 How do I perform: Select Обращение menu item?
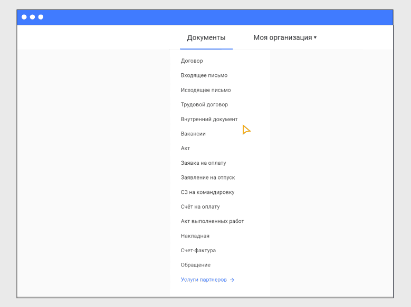(195, 265)
